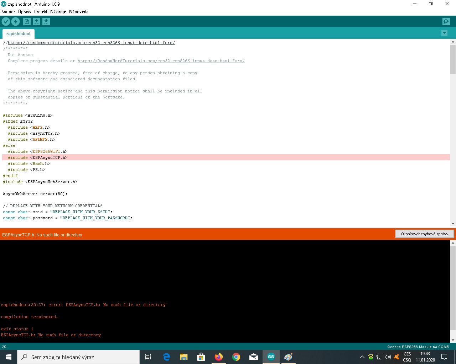Launch Microsoft Edge from the taskbar
Screen dimensions: 456x364
[x=166, y=357]
